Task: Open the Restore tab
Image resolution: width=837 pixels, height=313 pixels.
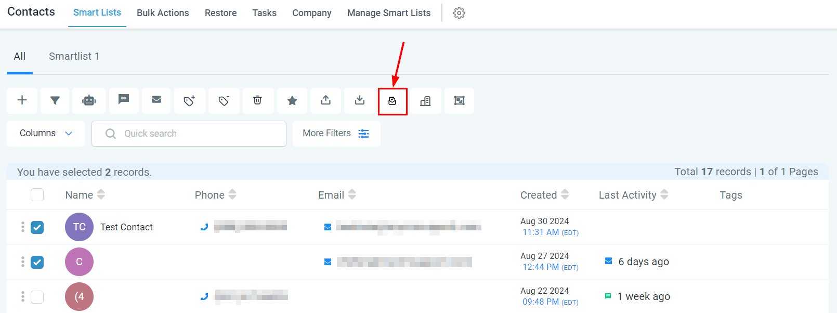Action: click(220, 13)
